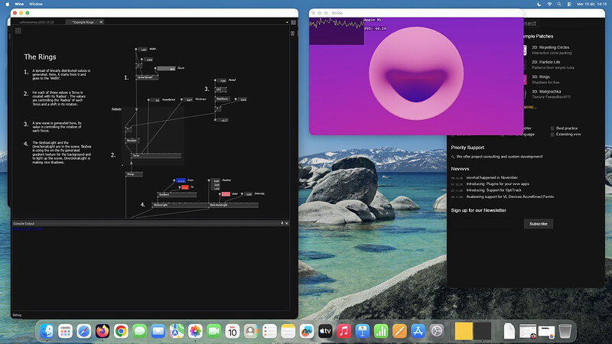612x344 pixels.
Task: Click the quad menu icon in patch corner
Action: (18, 32)
